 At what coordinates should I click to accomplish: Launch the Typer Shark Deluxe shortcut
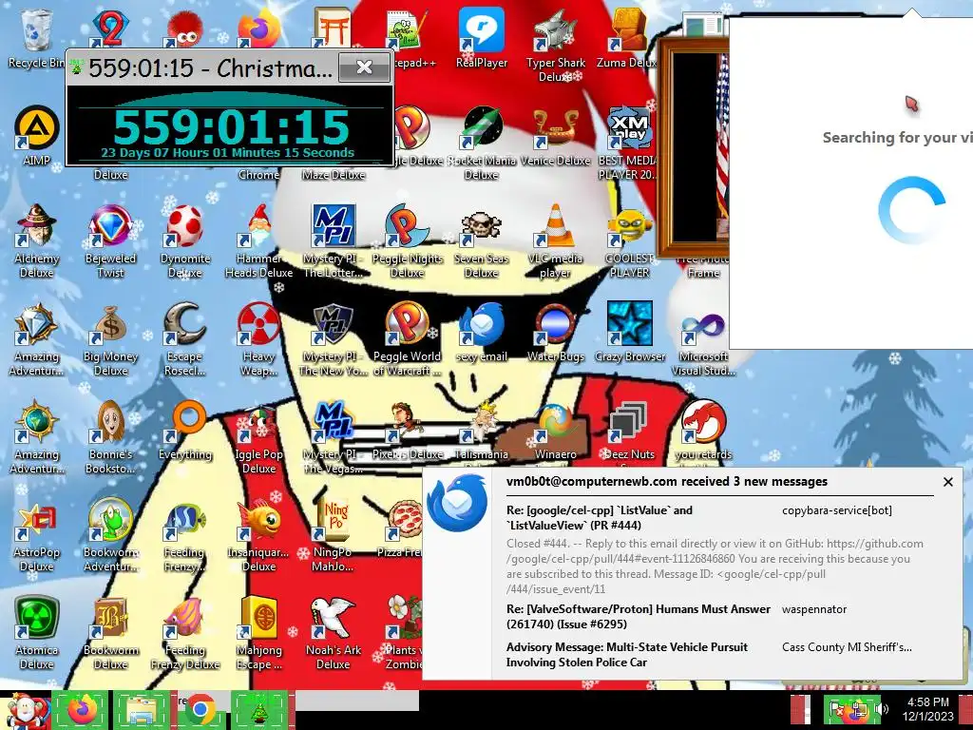[555, 44]
